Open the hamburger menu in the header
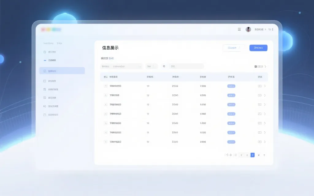314x196 pixels. tap(239, 29)
